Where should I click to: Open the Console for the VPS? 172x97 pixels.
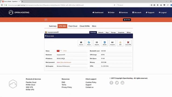point(81,43)
